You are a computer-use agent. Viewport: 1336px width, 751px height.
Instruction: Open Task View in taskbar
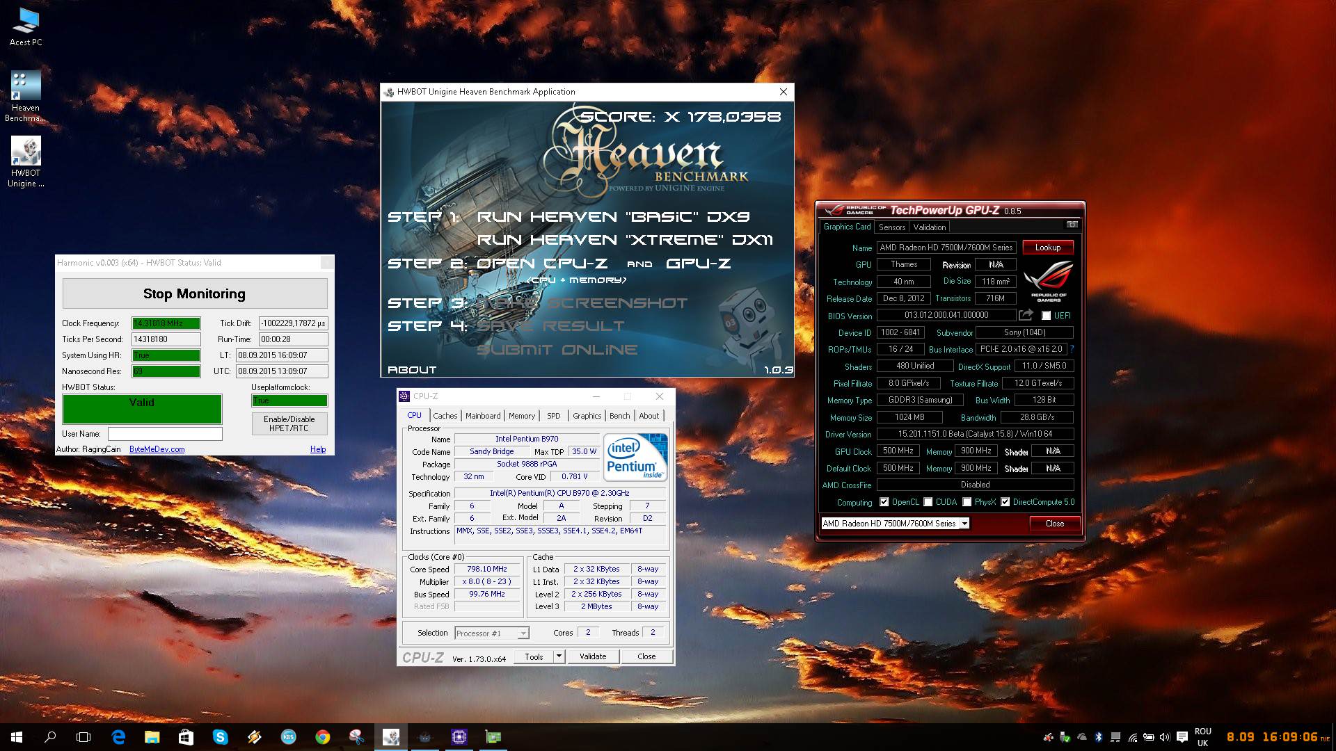(83, 737)
